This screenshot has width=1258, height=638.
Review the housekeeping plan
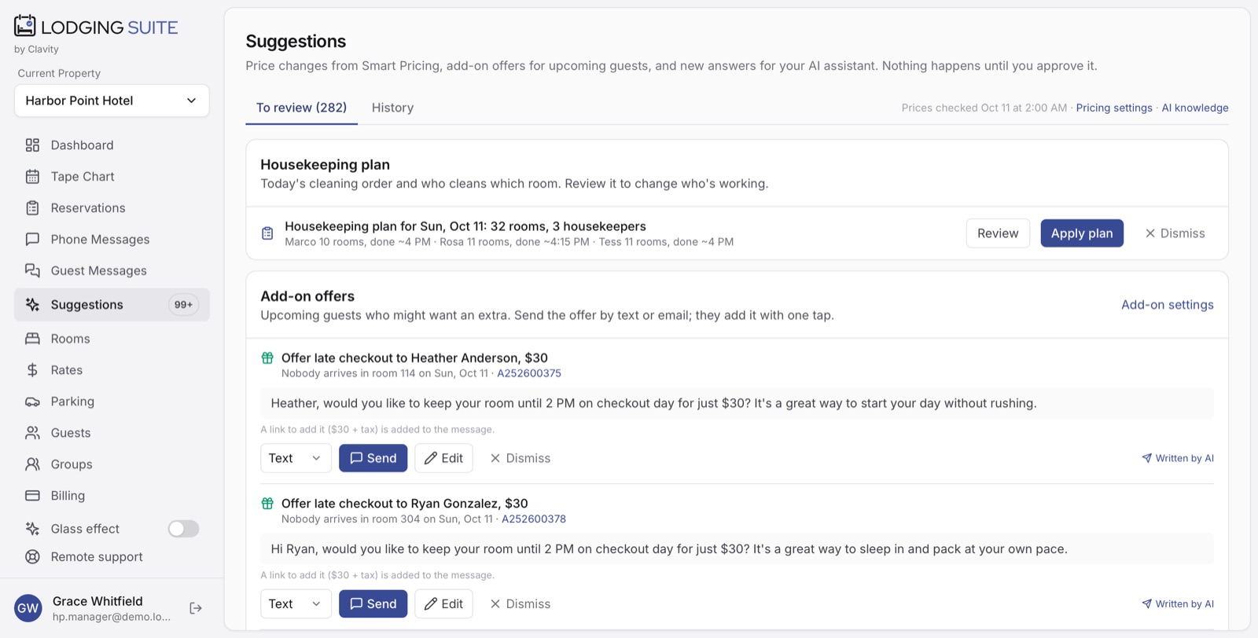point(998,233)
